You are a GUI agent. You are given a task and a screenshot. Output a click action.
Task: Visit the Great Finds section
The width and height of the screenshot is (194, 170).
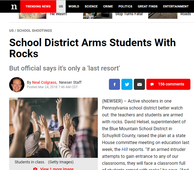(x=148, y=6)
